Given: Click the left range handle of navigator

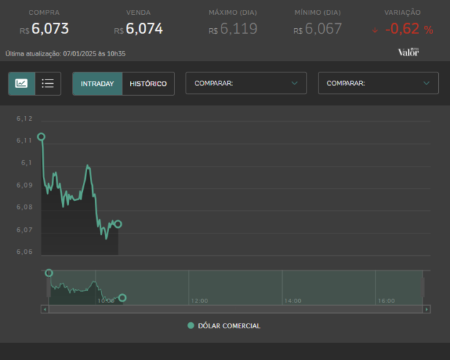Looking at the screenshot, I should click(49, 287).
